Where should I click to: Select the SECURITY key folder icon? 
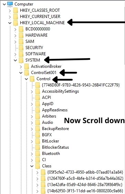click(x=21, y=48)
